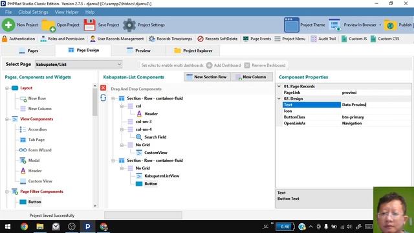
Task: Open Custom CSS editor
Action: pyautogui.click(x=385, y=39)
